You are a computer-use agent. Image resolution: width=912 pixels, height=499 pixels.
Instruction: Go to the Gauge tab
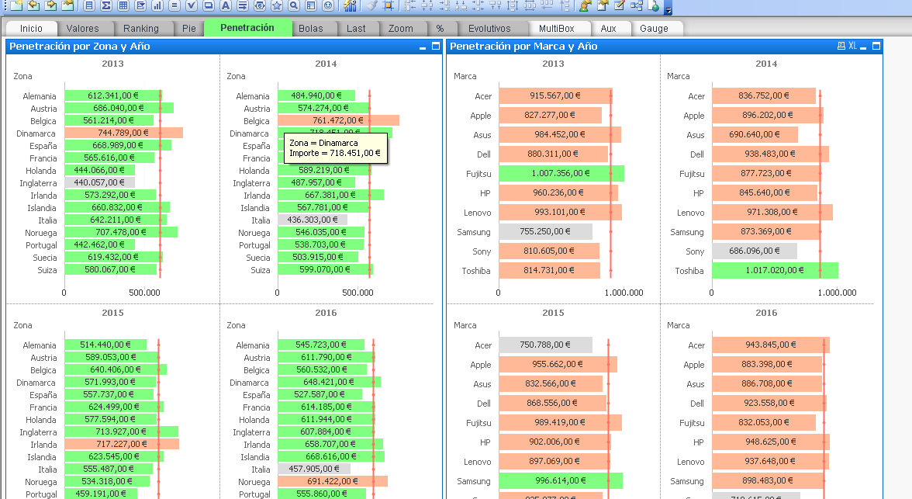click(654, 29)
